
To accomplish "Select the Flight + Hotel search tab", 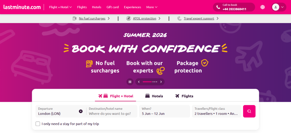I will (x=115, y=96).
